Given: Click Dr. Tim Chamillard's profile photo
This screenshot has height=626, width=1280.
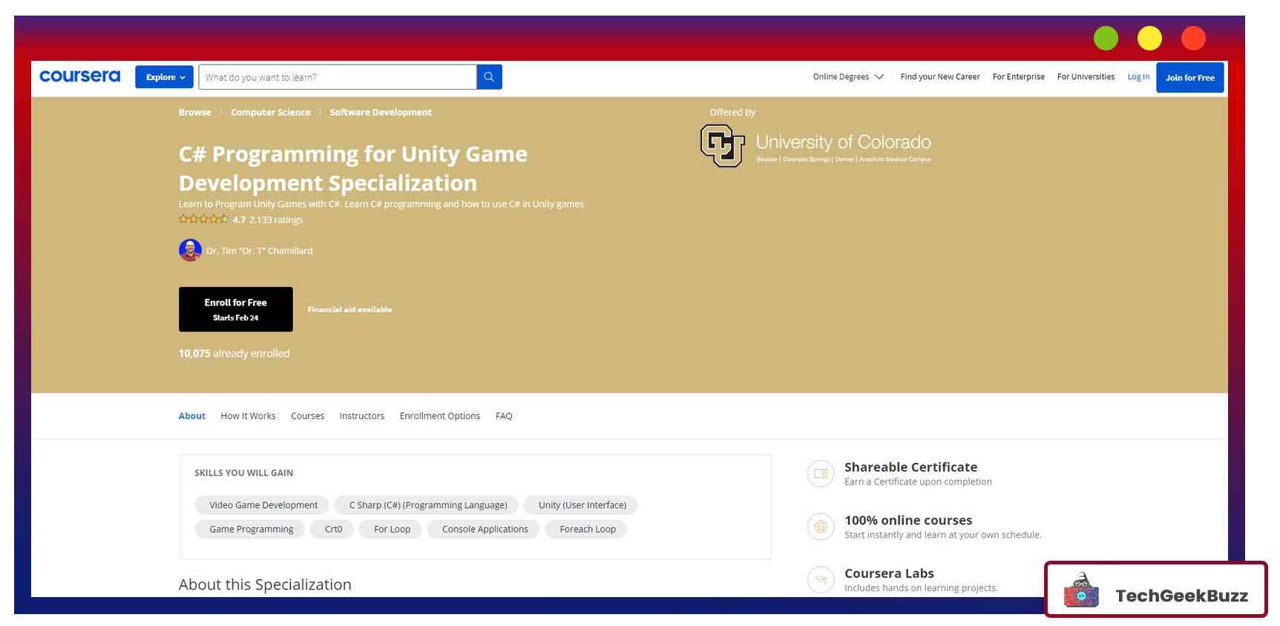Looking at the screenshot, I should 190,251.
